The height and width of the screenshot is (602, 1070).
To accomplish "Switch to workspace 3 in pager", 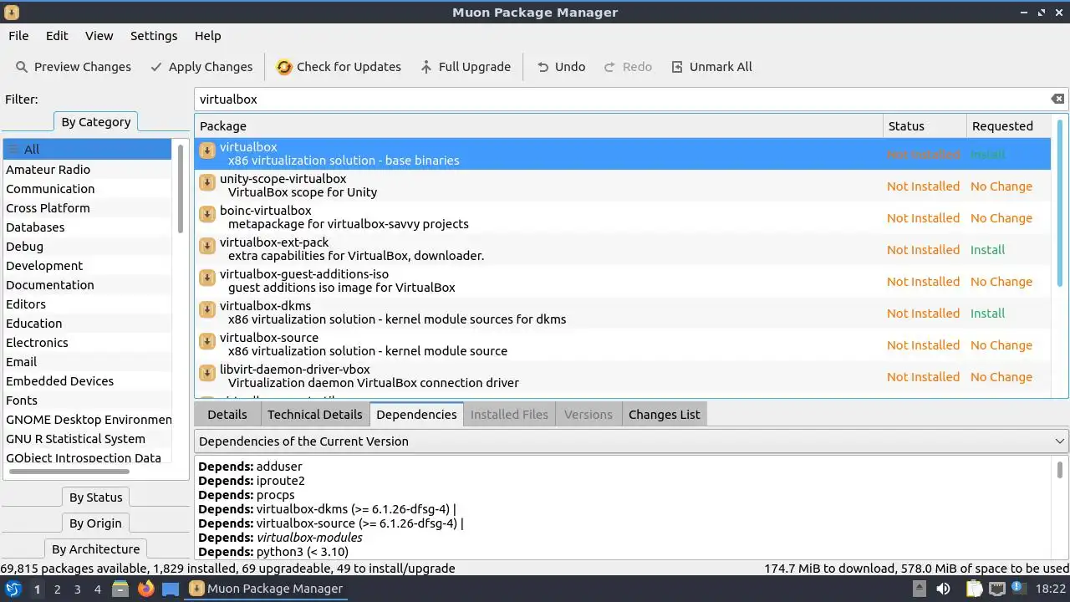I will 78,589.
